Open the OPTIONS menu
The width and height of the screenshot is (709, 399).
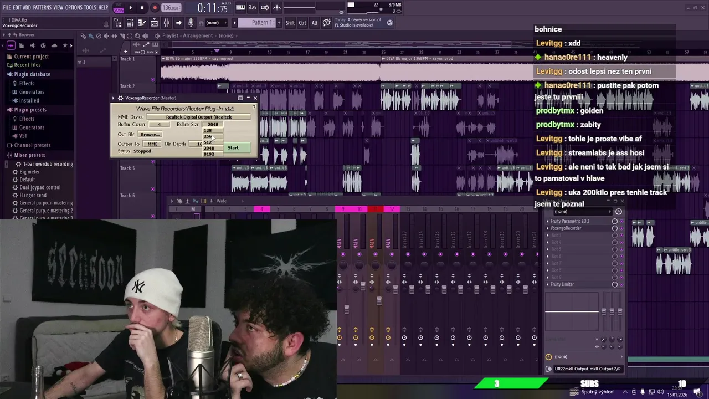[x=74, y=7]
